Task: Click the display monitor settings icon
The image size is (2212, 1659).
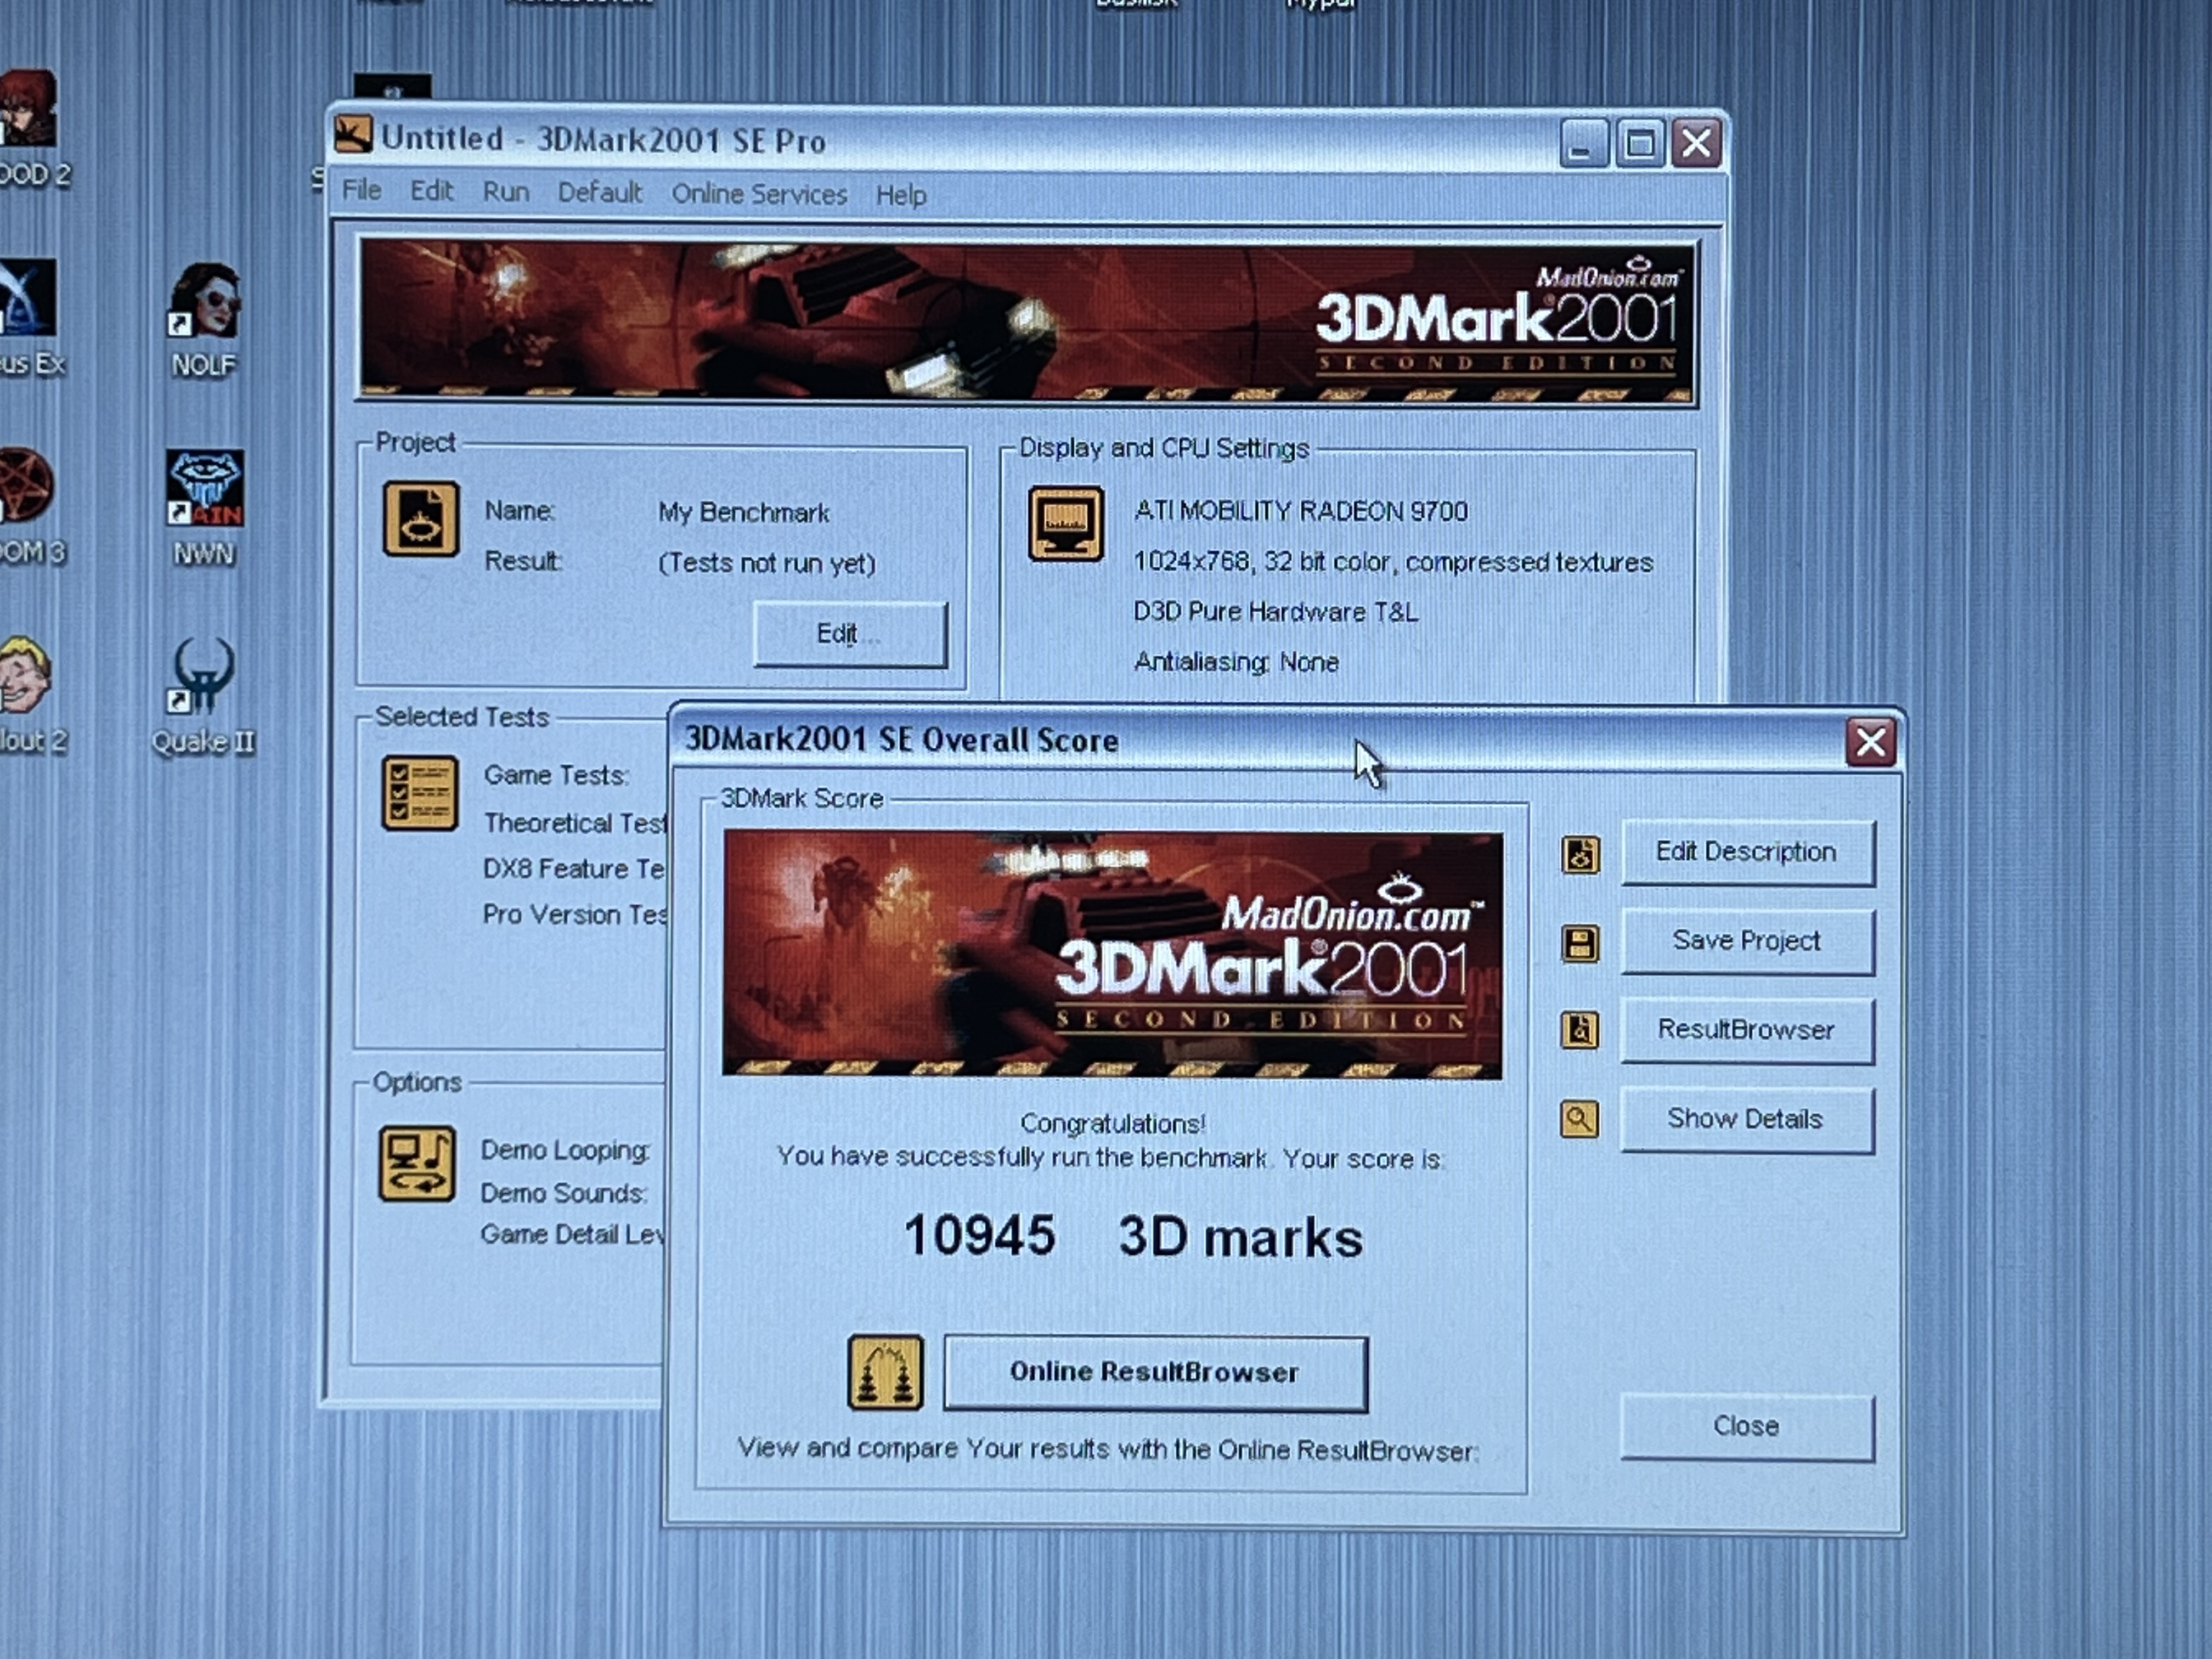Action: pos(1066,524)
